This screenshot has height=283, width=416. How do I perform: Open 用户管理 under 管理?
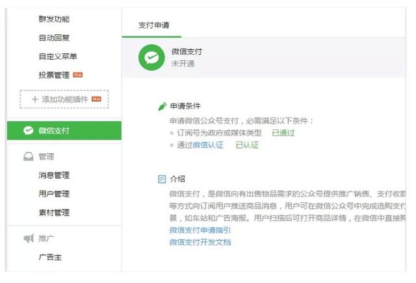pyautogui.click(x=54, y=193)
